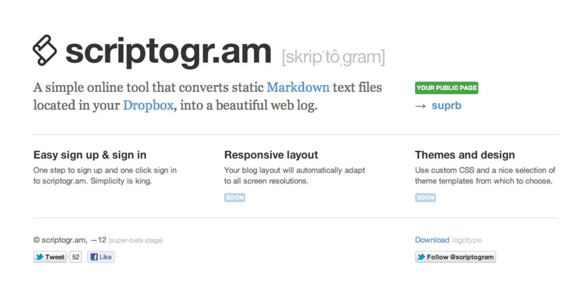This screenshot has width=588, height=301.
Task: Click the scriptogr.am wordmark title
Action: coord(168,53)
